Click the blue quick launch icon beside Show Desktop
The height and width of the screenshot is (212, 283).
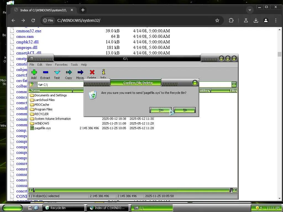click(36, 208)
